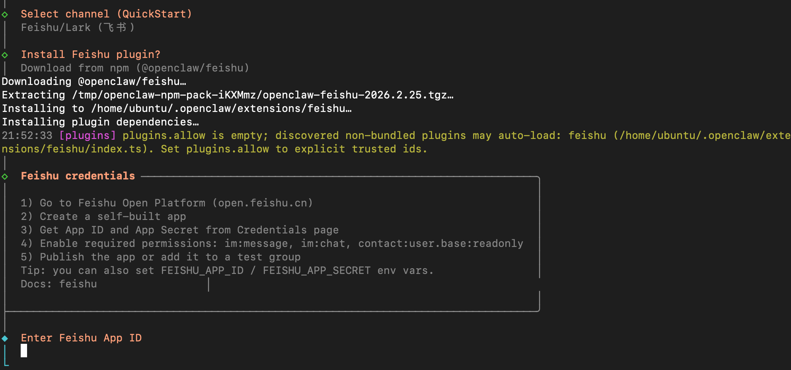Image resolution: width=791 pixels, height=370 pixels.
Task: Focus the Feishu App ID input cursor
Action: click(x=24, y=351)
